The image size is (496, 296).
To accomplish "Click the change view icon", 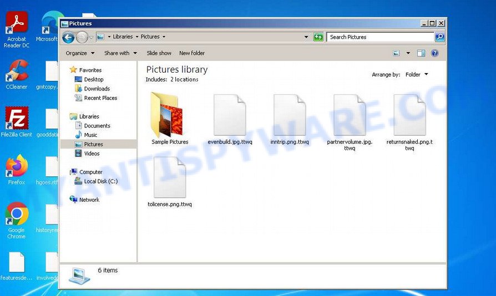I will (x=396, y=53).
